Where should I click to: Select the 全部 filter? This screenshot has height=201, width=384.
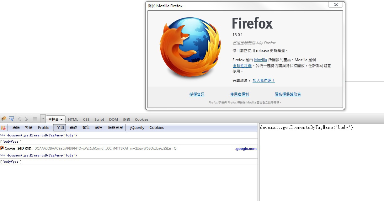coord(60,128)
